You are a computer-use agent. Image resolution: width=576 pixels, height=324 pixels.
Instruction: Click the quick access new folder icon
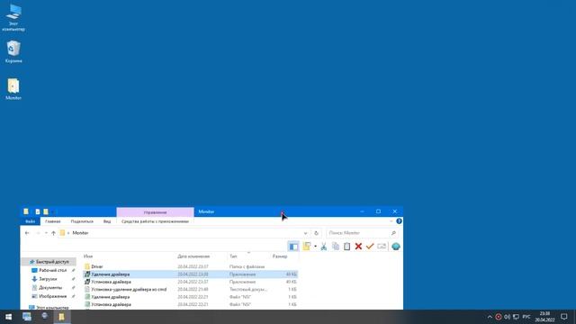46,211
